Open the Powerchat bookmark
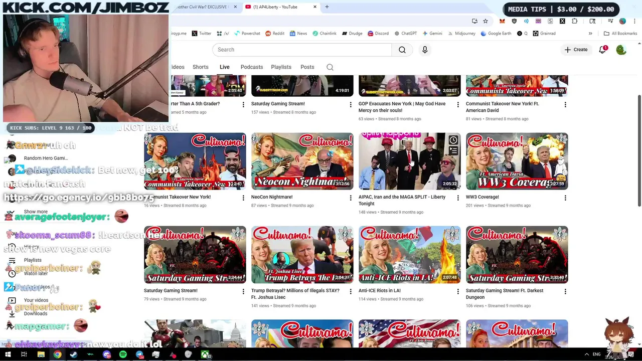The height and width of the screenshot is (361, 642). point(247,34)
